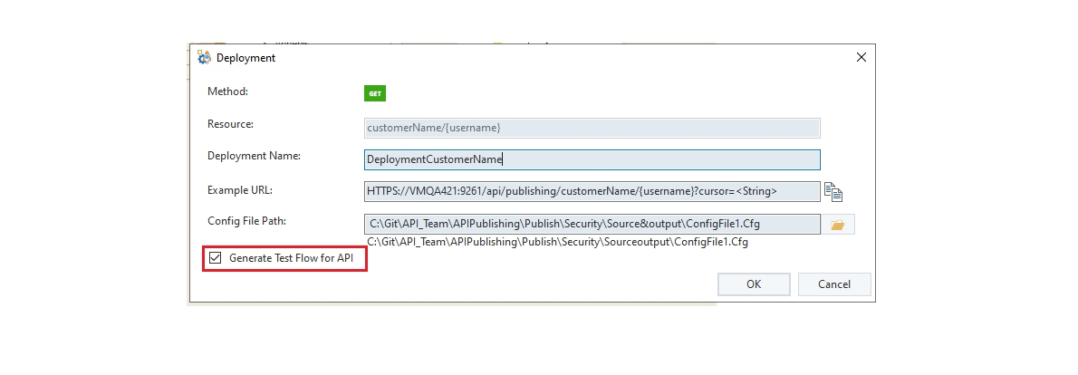Click the Deployment dialog title icon
Screen dimensions: 1078x375
click(x=204, y=58)
